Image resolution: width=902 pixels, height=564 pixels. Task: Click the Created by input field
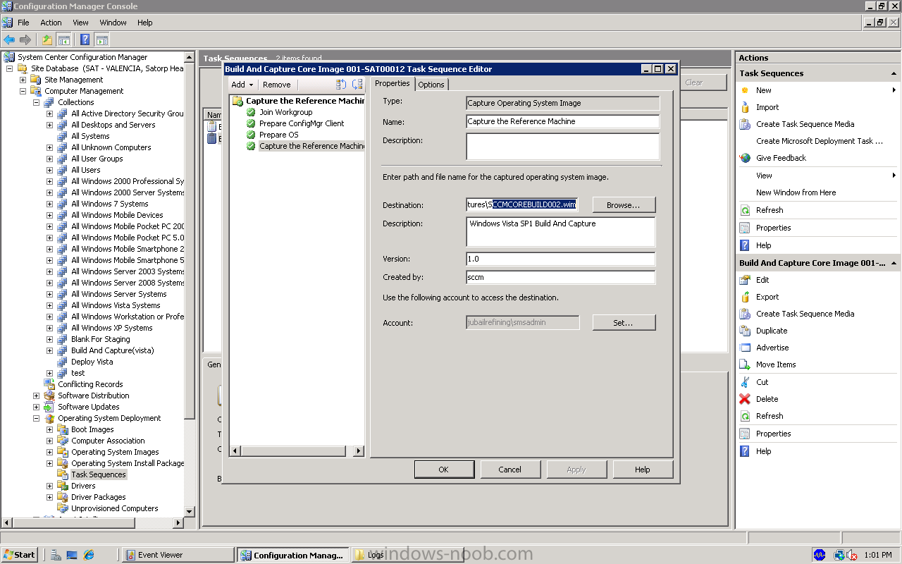[561, 278]
